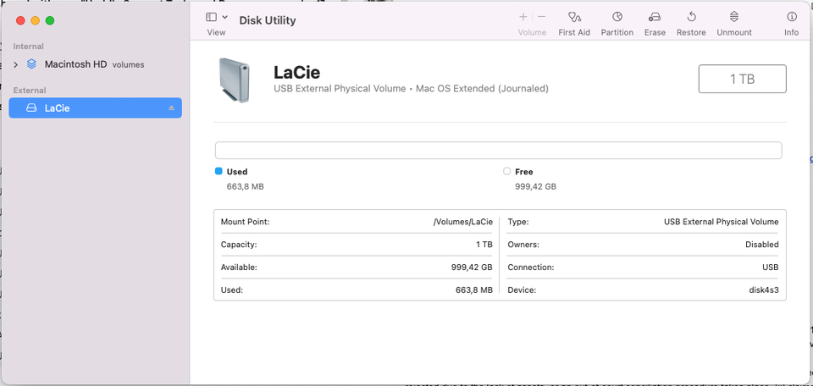Image resolution: width=813 pixels, height=386 pixels.
Task: Click the white Free legend swatch
Action: pos(506,171)
